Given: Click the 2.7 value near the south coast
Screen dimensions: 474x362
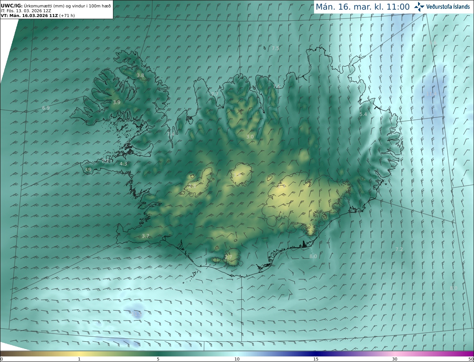Looking at the screenshot, I should 228,257.
